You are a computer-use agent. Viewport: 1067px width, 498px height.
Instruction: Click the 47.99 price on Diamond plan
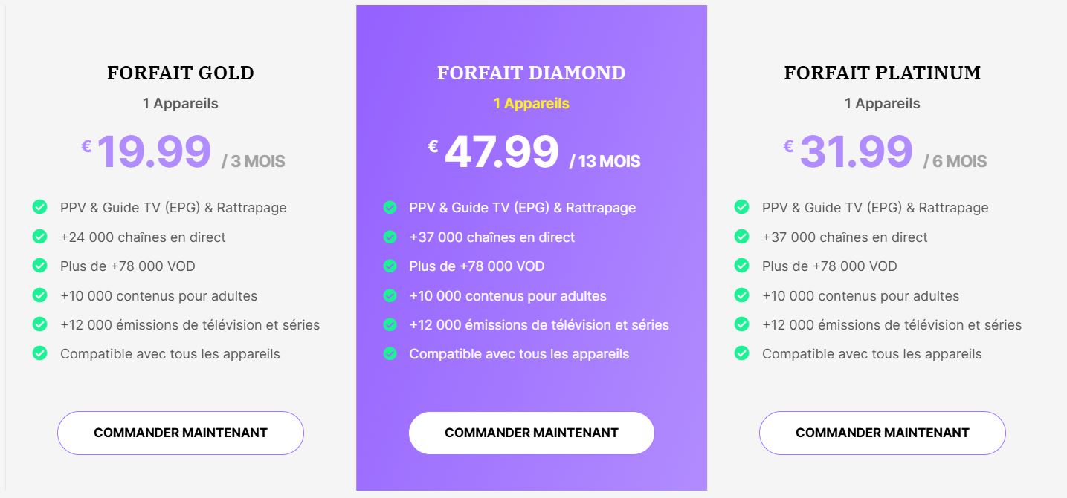(x=502, y=152)
